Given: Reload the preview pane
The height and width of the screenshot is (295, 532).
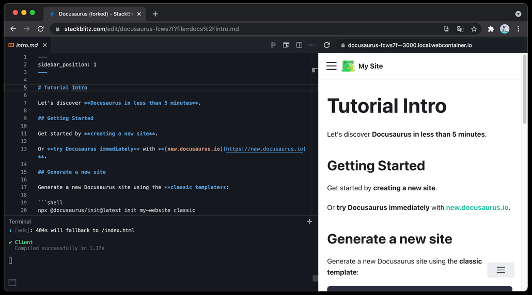Looking at the screenshot, I should [327, 45].
